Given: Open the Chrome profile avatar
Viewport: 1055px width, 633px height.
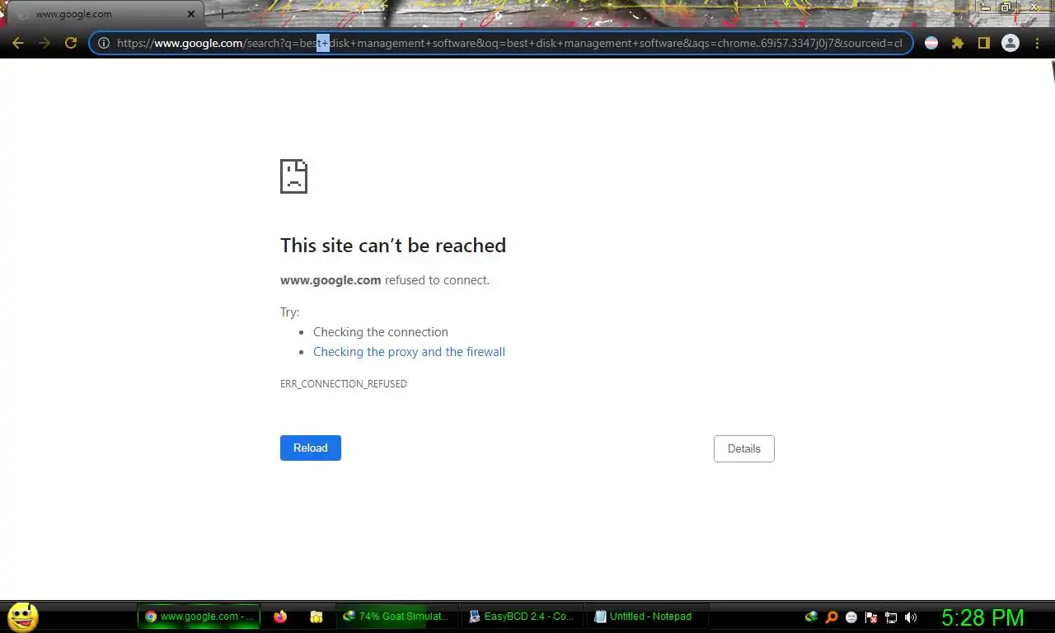Looking at the screenshot, I should (1010, 43).
